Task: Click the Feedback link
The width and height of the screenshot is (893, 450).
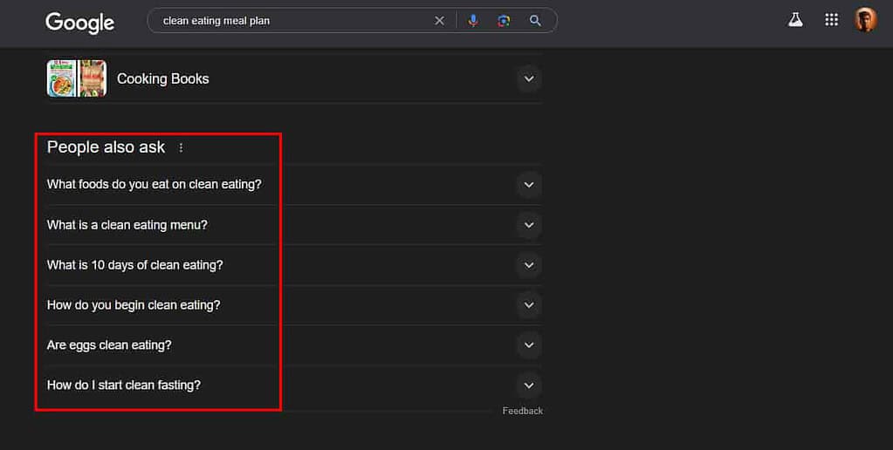Action: (522, 411)
